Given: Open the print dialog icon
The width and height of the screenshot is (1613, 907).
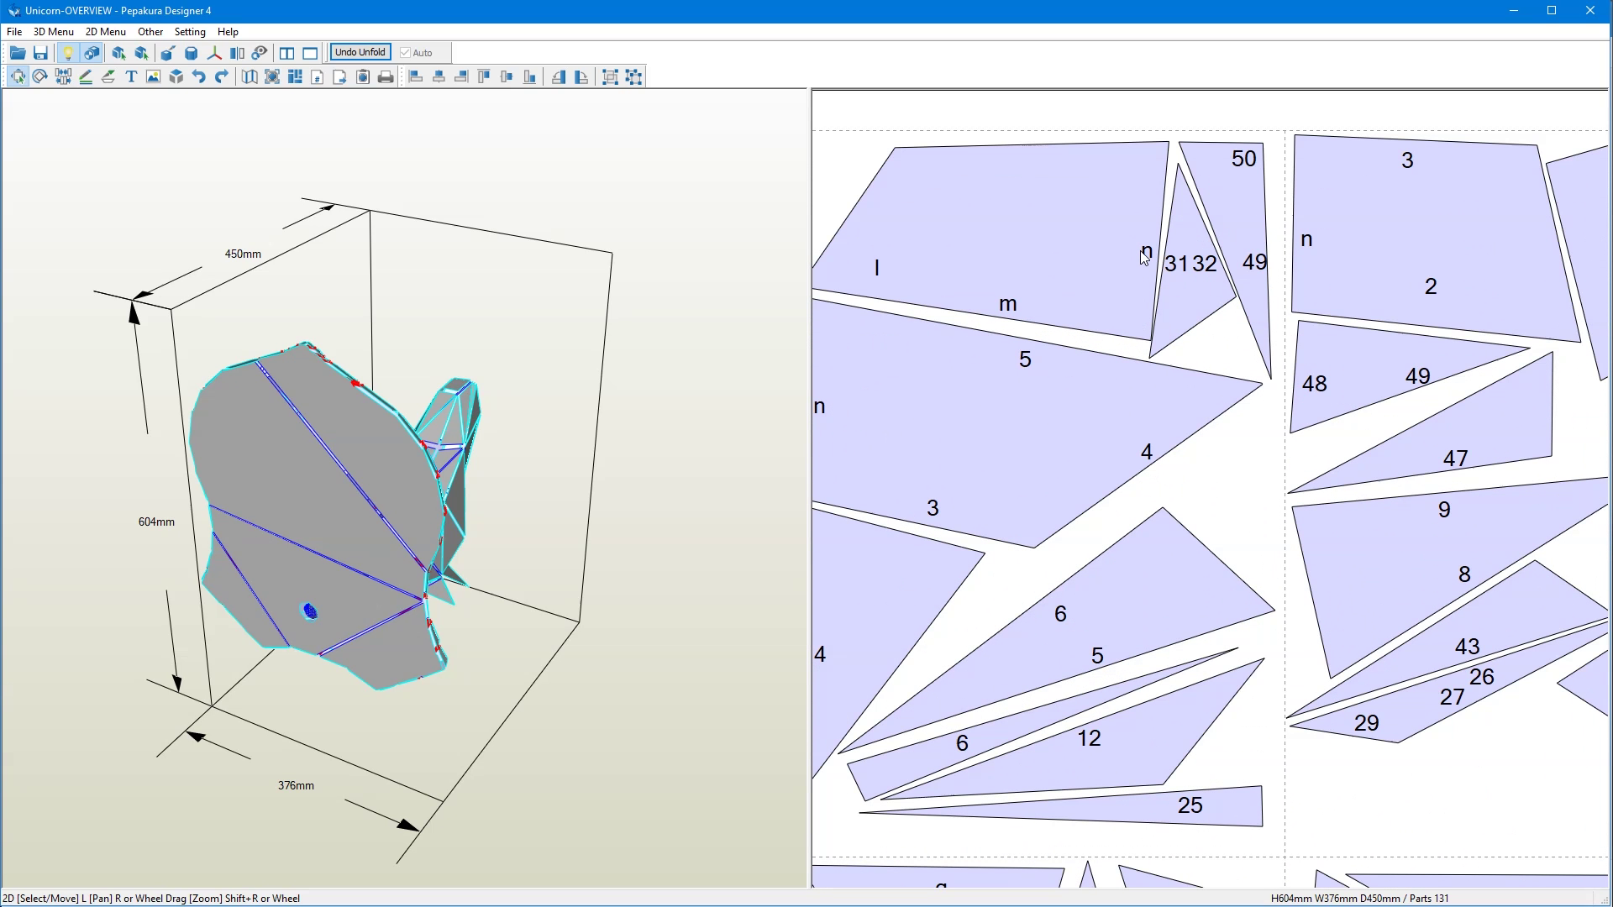Looking at the screenshot, I should (x=386, y=76).
